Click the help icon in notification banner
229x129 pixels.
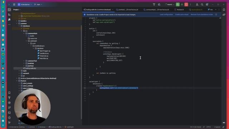click(x=216, y=15)
